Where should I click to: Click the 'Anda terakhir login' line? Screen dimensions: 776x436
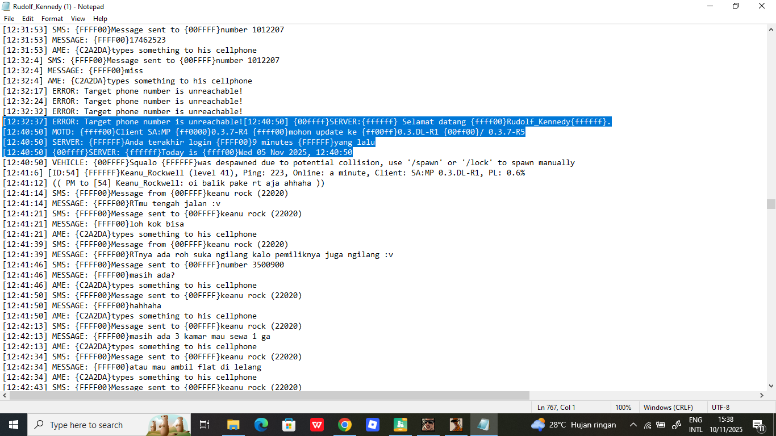click(x=189, y=142)
